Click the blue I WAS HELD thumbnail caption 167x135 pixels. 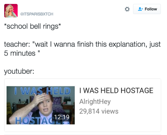pos(43,91)
